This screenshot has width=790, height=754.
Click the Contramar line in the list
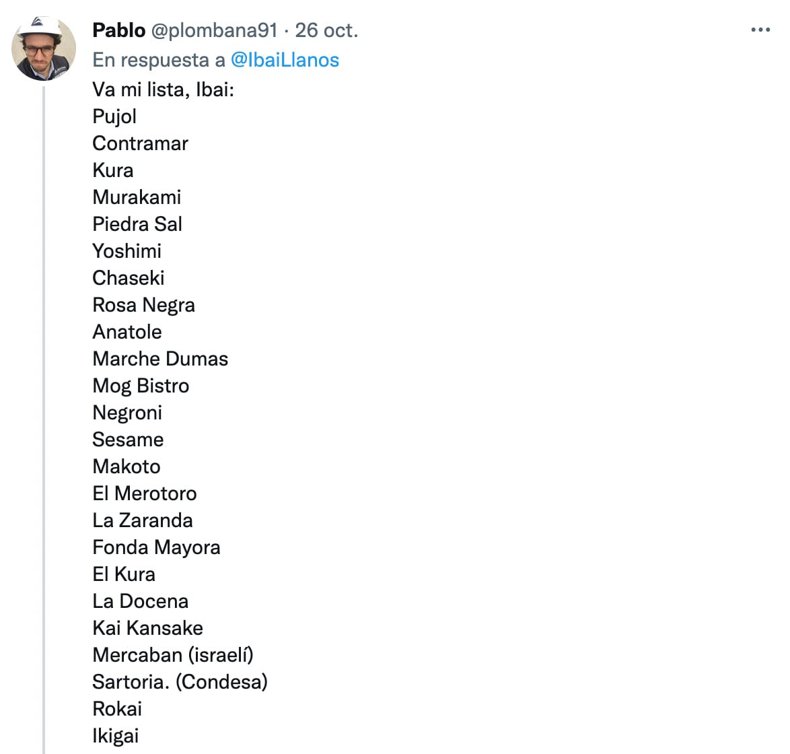[x=140, y=143]
